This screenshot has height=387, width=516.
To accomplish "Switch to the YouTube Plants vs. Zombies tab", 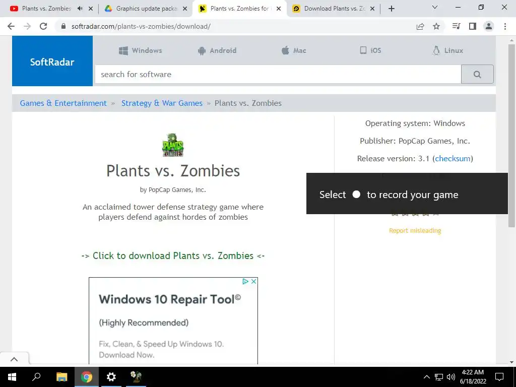I will (46, 9).
